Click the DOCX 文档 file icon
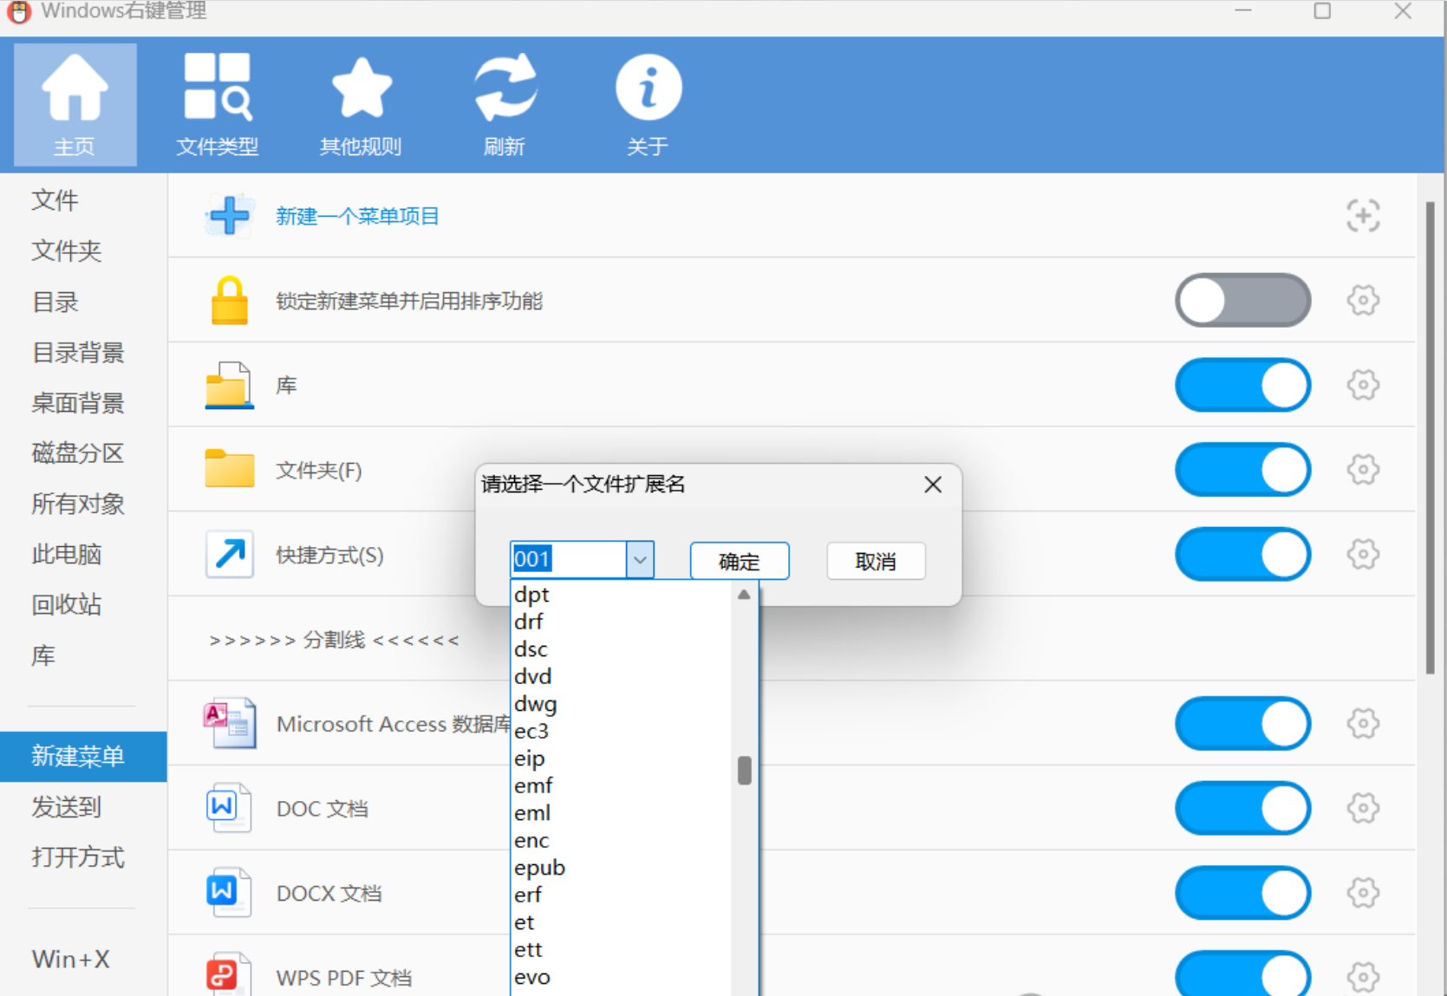This screenshot has width=1447, height=996. (x=229, y=892)
